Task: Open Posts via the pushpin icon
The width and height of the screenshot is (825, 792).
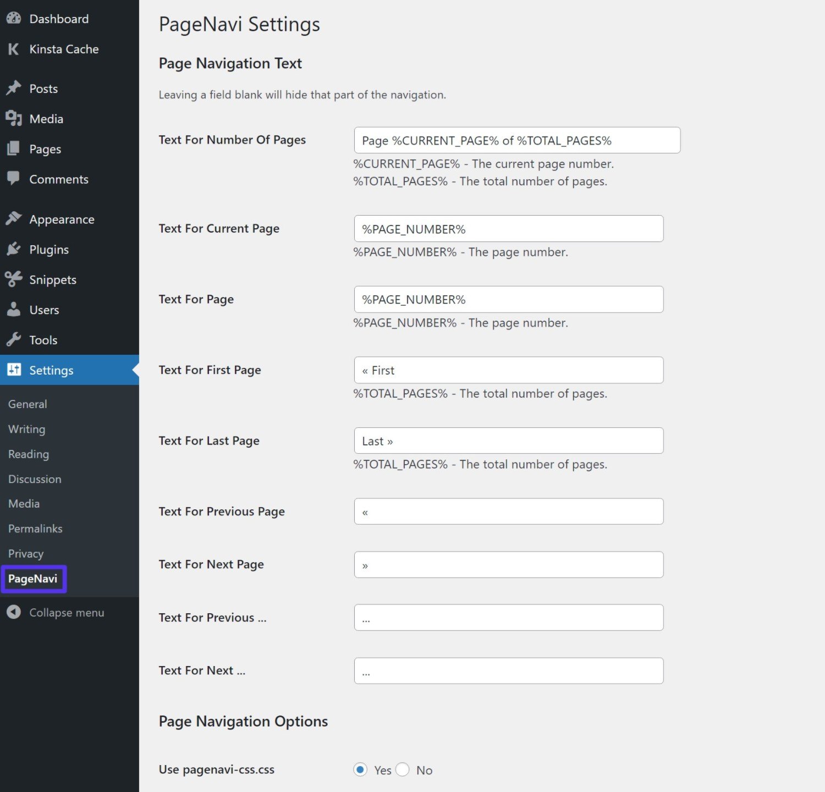Action: point(14,89)
